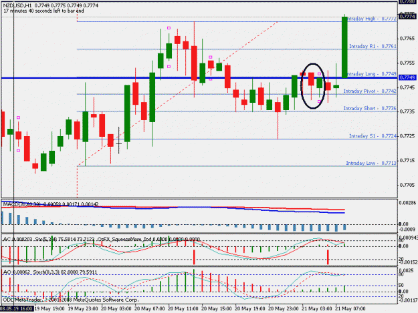The image size is (418, 313).
Task: Select the 'Intraday Pivot - 0.7742' label
Action: [x=370, y=91]
